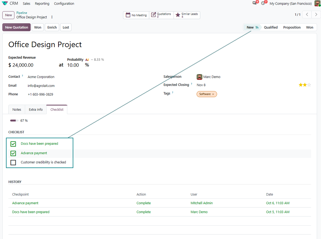The height and width of the screenshot is (239, 321).
Task: Click Oct 6, 11:03 AM date cell
Action: pos(278,203)
